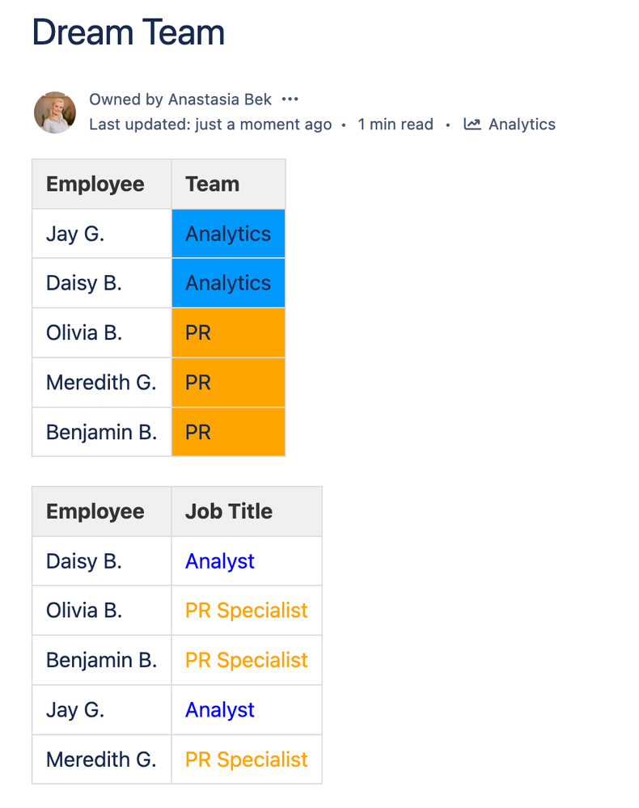Image resolution: width=639 pixels, height=808 pixels.
Task: Click the Job Title column header
Action: tap(229, 511)
